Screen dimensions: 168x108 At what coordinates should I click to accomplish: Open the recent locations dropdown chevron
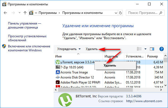click(19, 13)
